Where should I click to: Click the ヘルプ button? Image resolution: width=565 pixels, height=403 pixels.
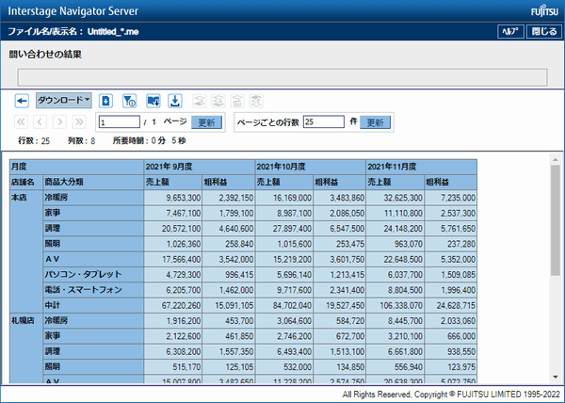click(510, 32)
